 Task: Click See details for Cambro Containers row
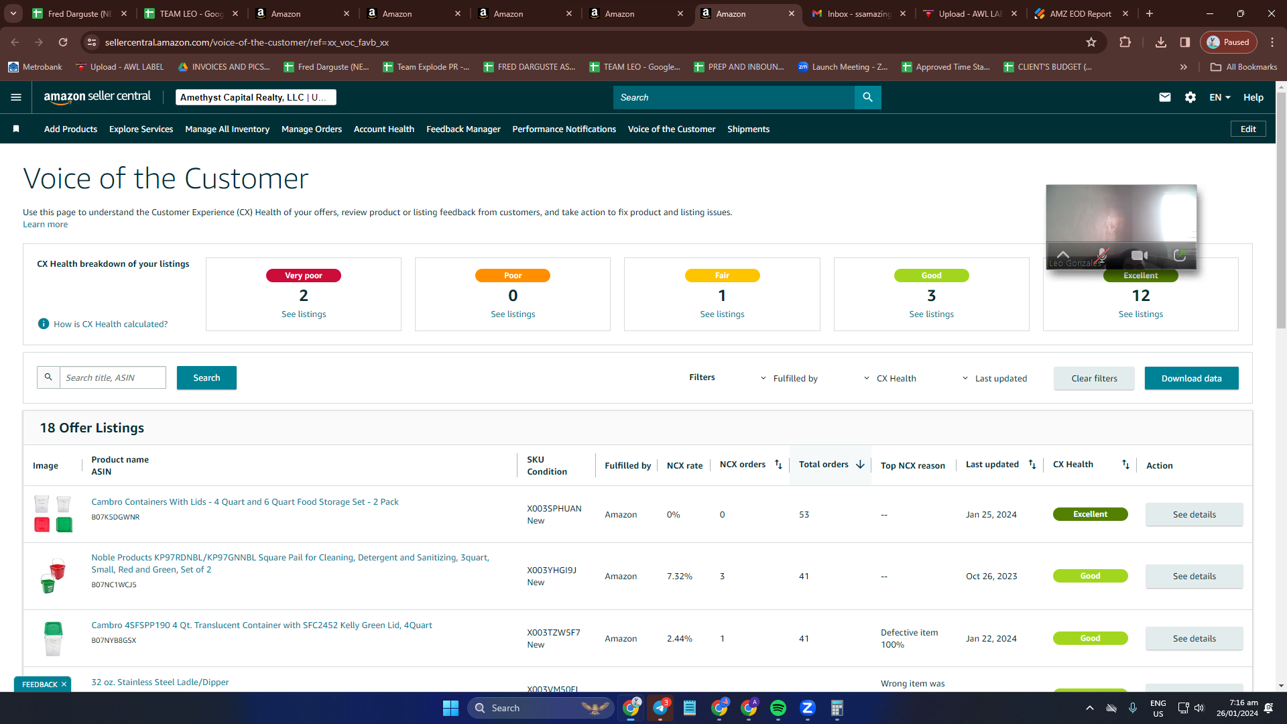[x=1194, y=515]
